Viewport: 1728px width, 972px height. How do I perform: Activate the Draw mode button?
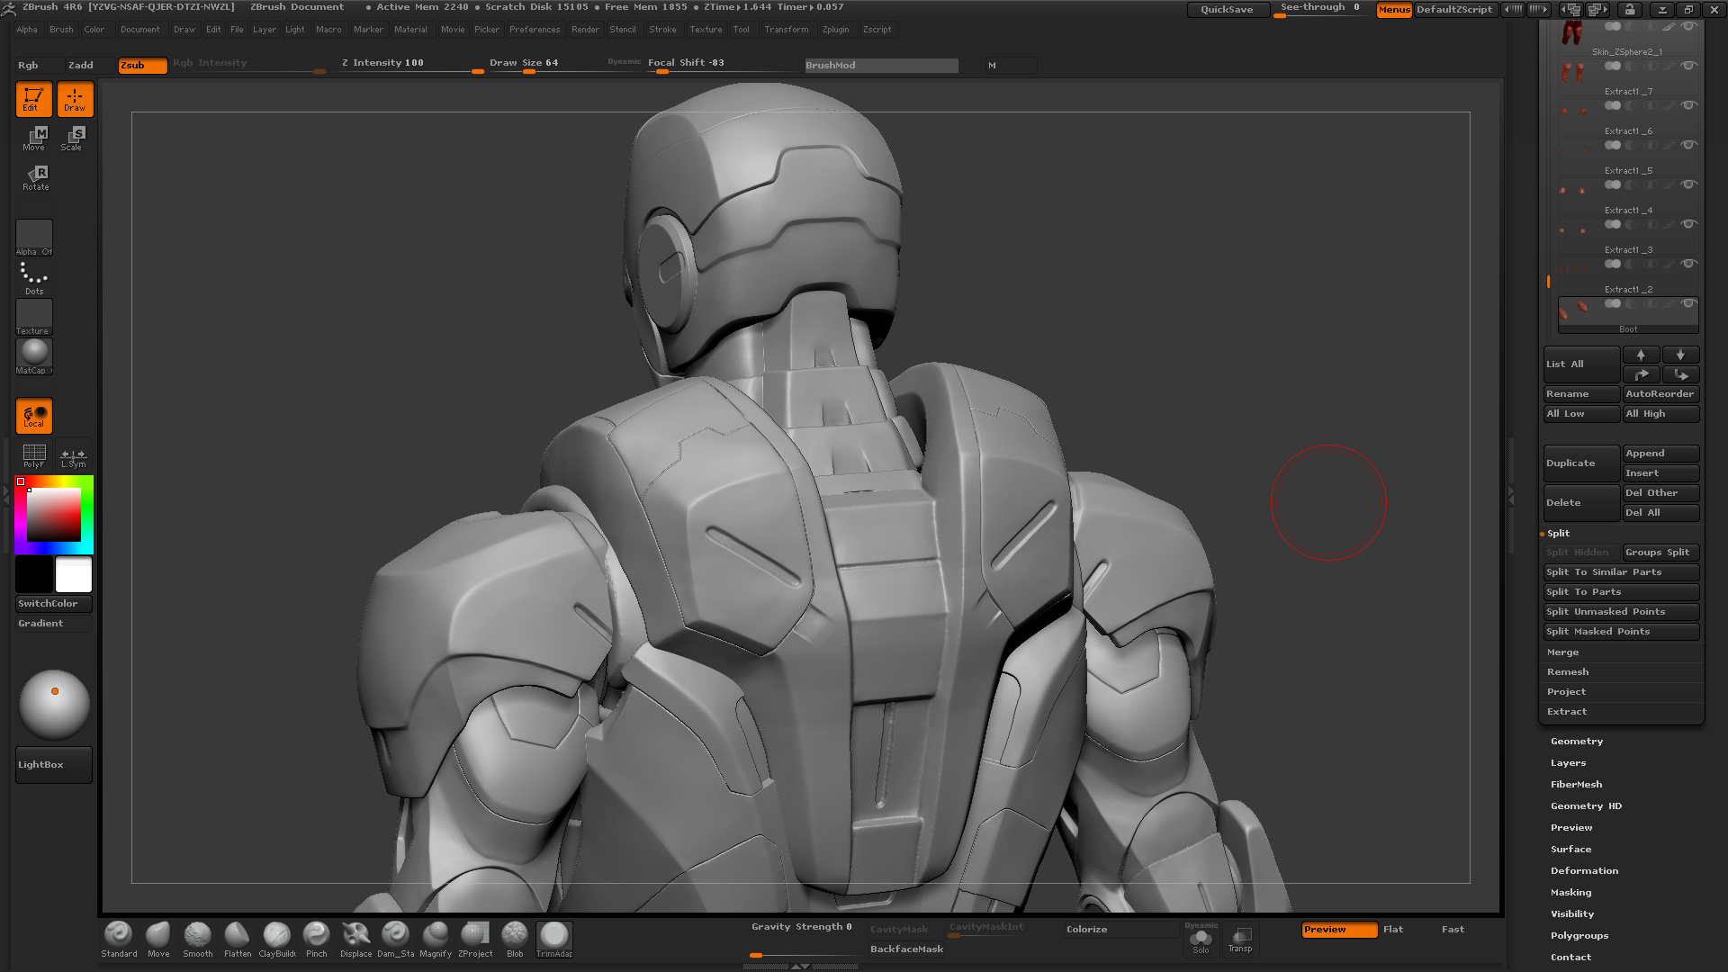click(75, 99)
